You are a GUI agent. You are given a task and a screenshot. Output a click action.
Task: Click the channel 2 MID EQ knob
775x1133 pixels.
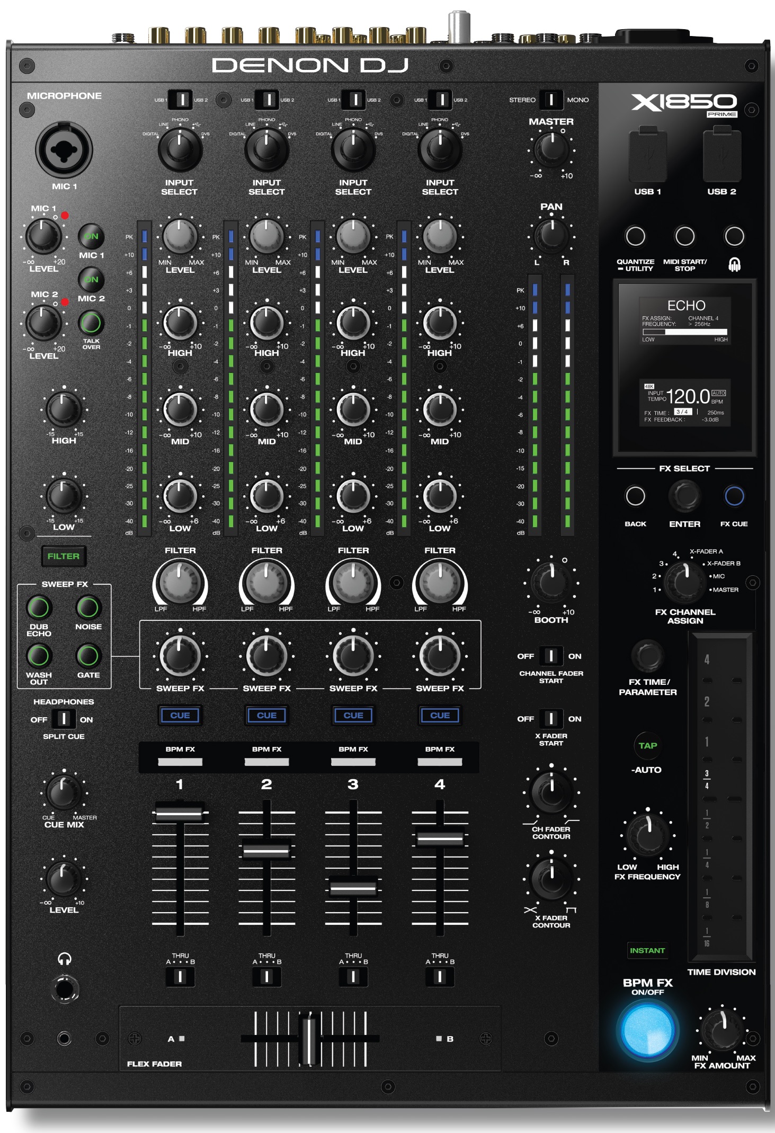266,409
